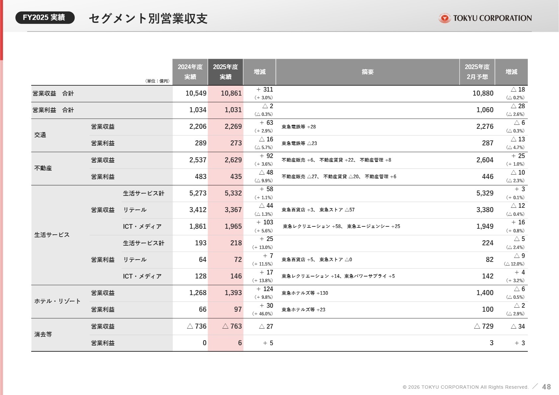Click the value '10,549'

[196, 93]
